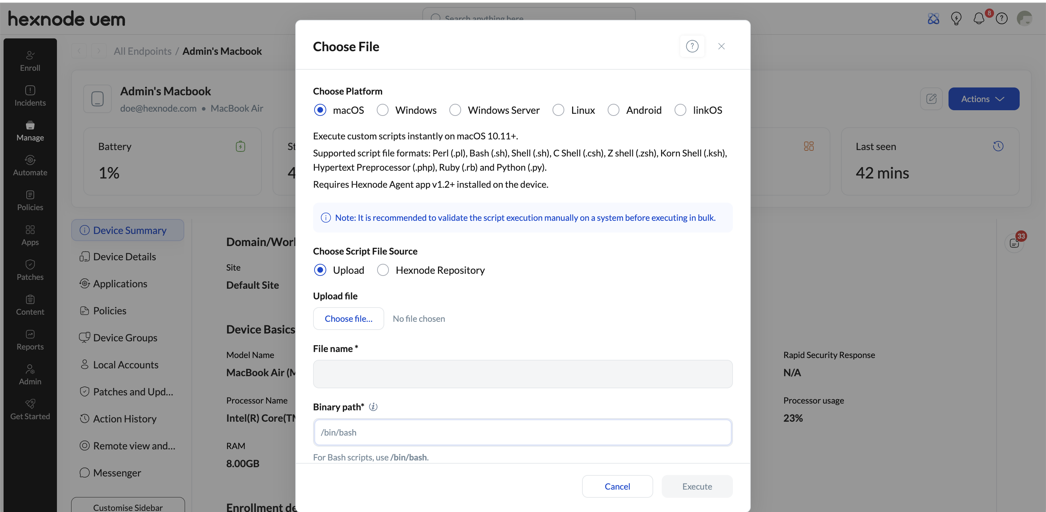Go to Manage in the sidebar
1046x512 pixels.
pyautogui.click(x=30, y=131)
